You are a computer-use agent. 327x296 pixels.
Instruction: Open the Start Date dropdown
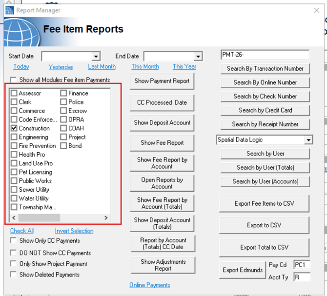pyautogui.click(x=96, y=57)
